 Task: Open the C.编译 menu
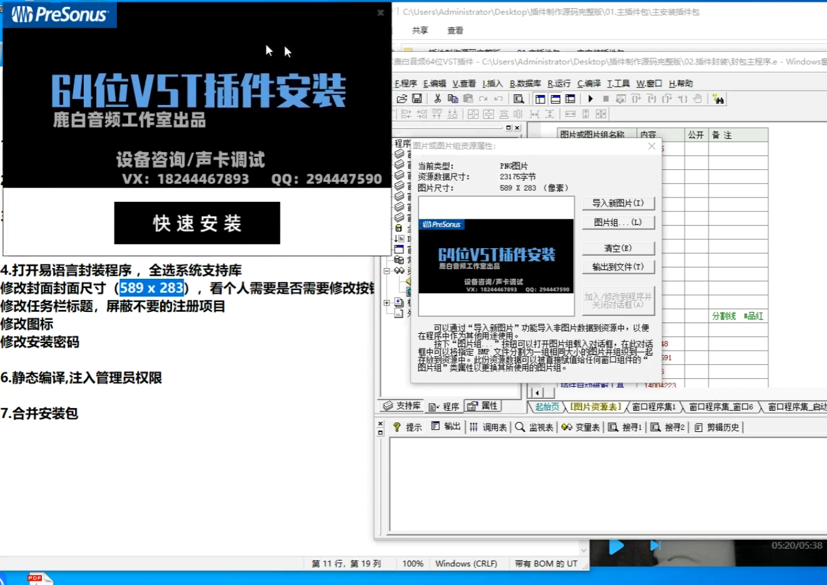click(x=589, y=84)
